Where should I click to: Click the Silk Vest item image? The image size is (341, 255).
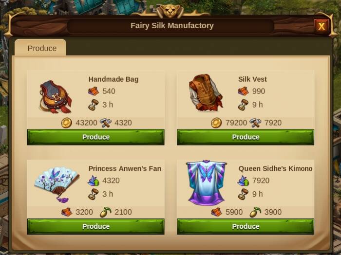coord(206,93)
